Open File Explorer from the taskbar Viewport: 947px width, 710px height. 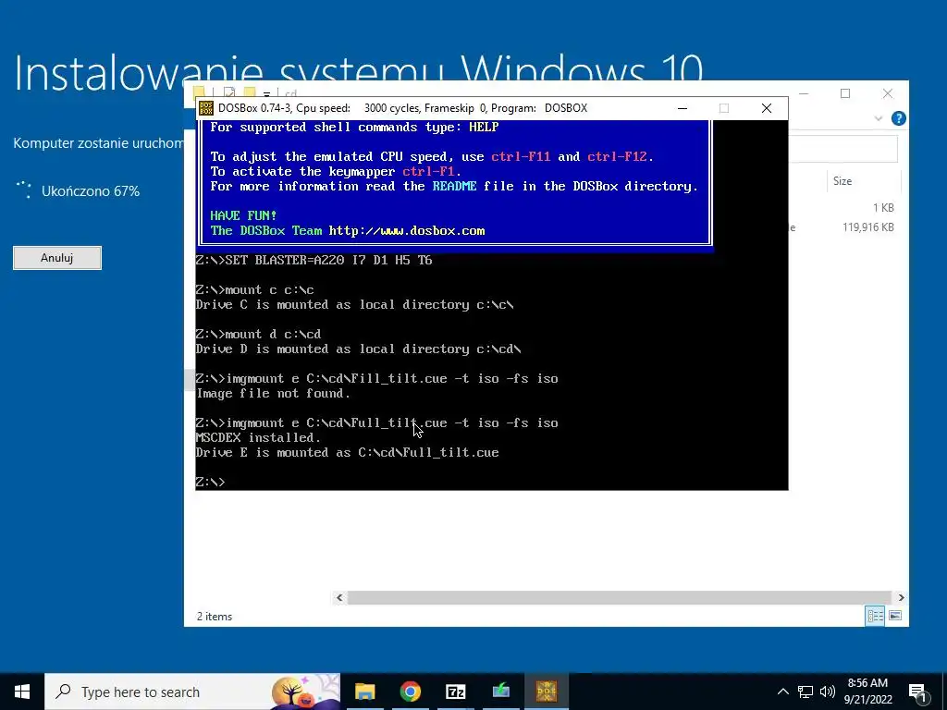[364, 692]
